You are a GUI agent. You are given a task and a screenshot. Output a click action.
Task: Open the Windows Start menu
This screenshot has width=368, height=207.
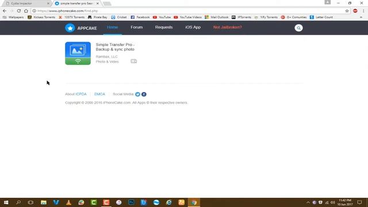[6, 202]
